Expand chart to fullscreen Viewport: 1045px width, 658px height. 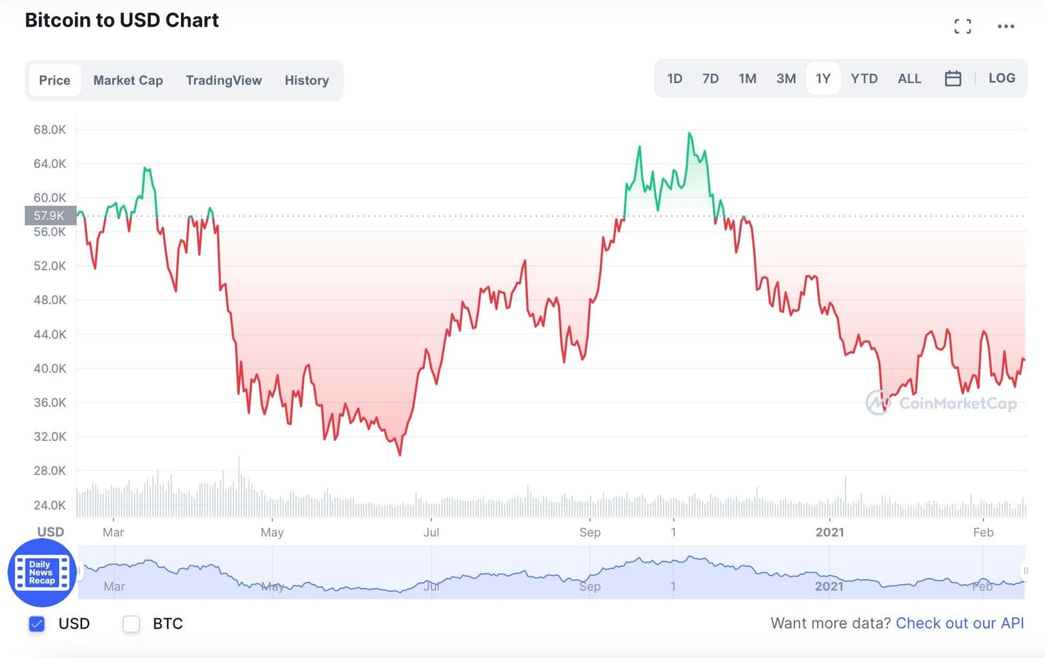coord(962,27)
